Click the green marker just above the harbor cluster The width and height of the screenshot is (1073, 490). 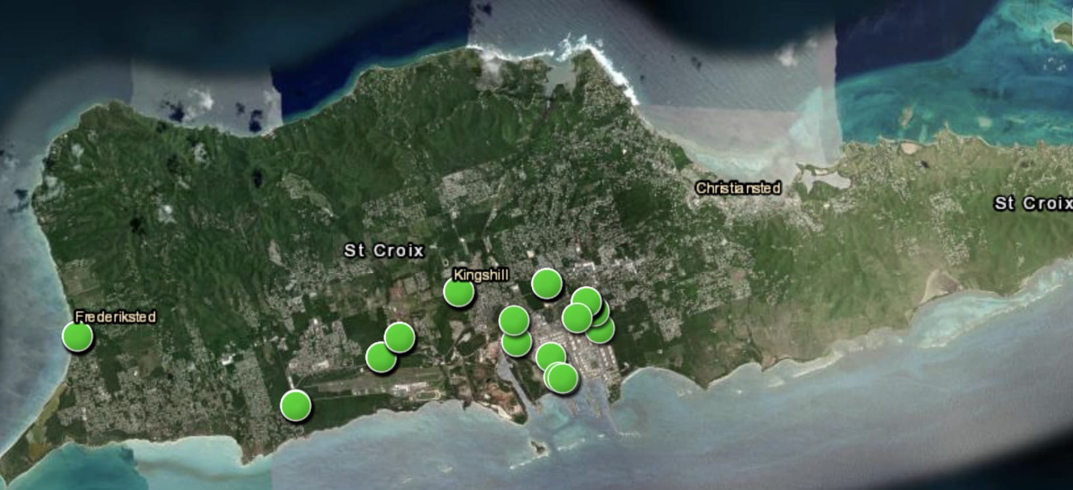tap(550, 357)
